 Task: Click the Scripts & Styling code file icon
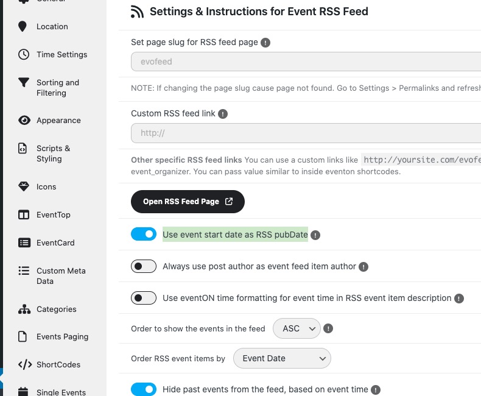(23, 148)
